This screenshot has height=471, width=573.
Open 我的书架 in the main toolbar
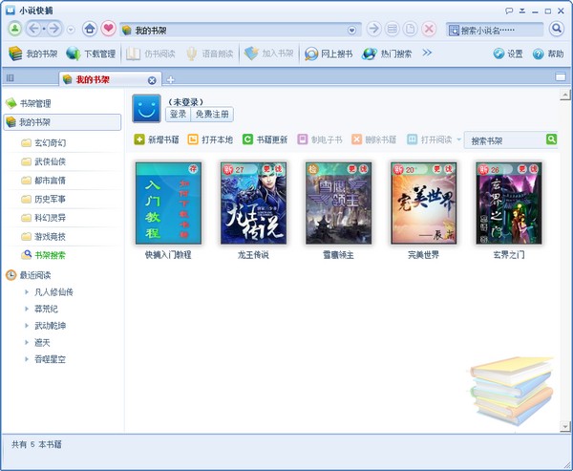[x=32, y=54]
